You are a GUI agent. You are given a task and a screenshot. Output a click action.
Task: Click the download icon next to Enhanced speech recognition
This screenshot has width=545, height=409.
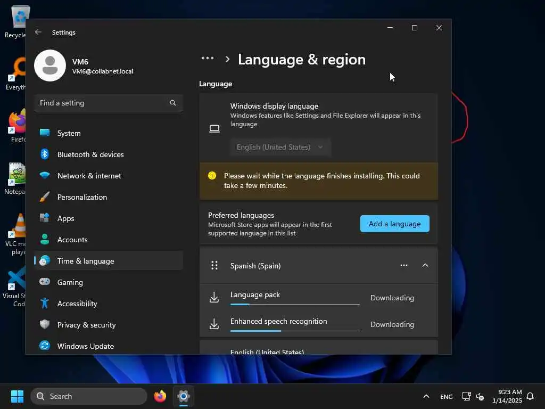(x=214, y=324)
